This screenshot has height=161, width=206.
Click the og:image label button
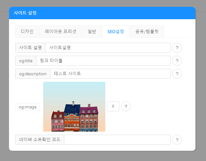click(28, 107)
